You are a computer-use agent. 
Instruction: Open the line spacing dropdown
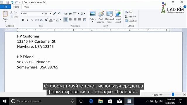83,14
